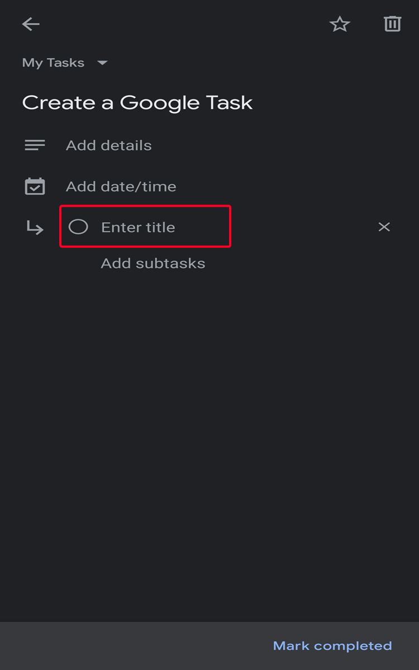
Task: Expand the task list selector arrow
Action: coord(102,63)
